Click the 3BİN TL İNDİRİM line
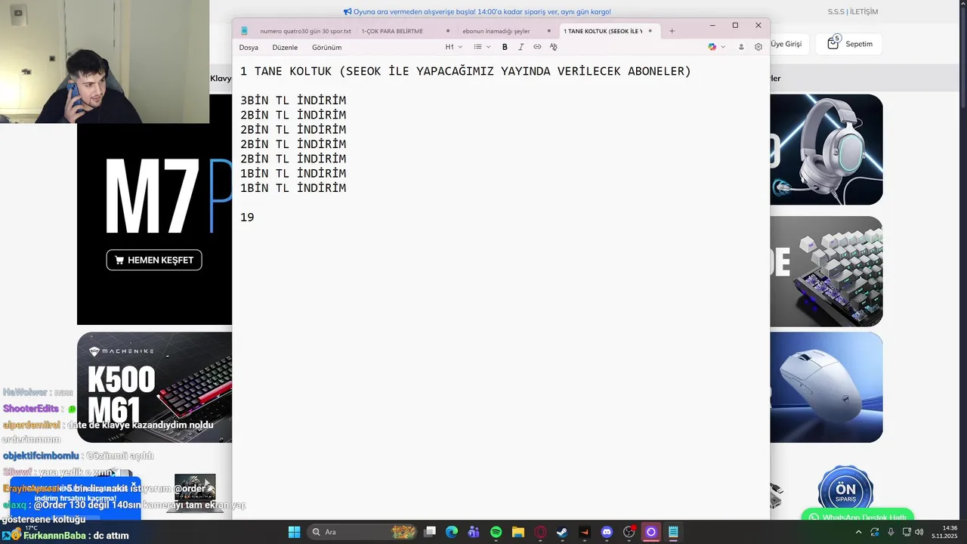This screenshot has height=544, width=967. point(293,100)
